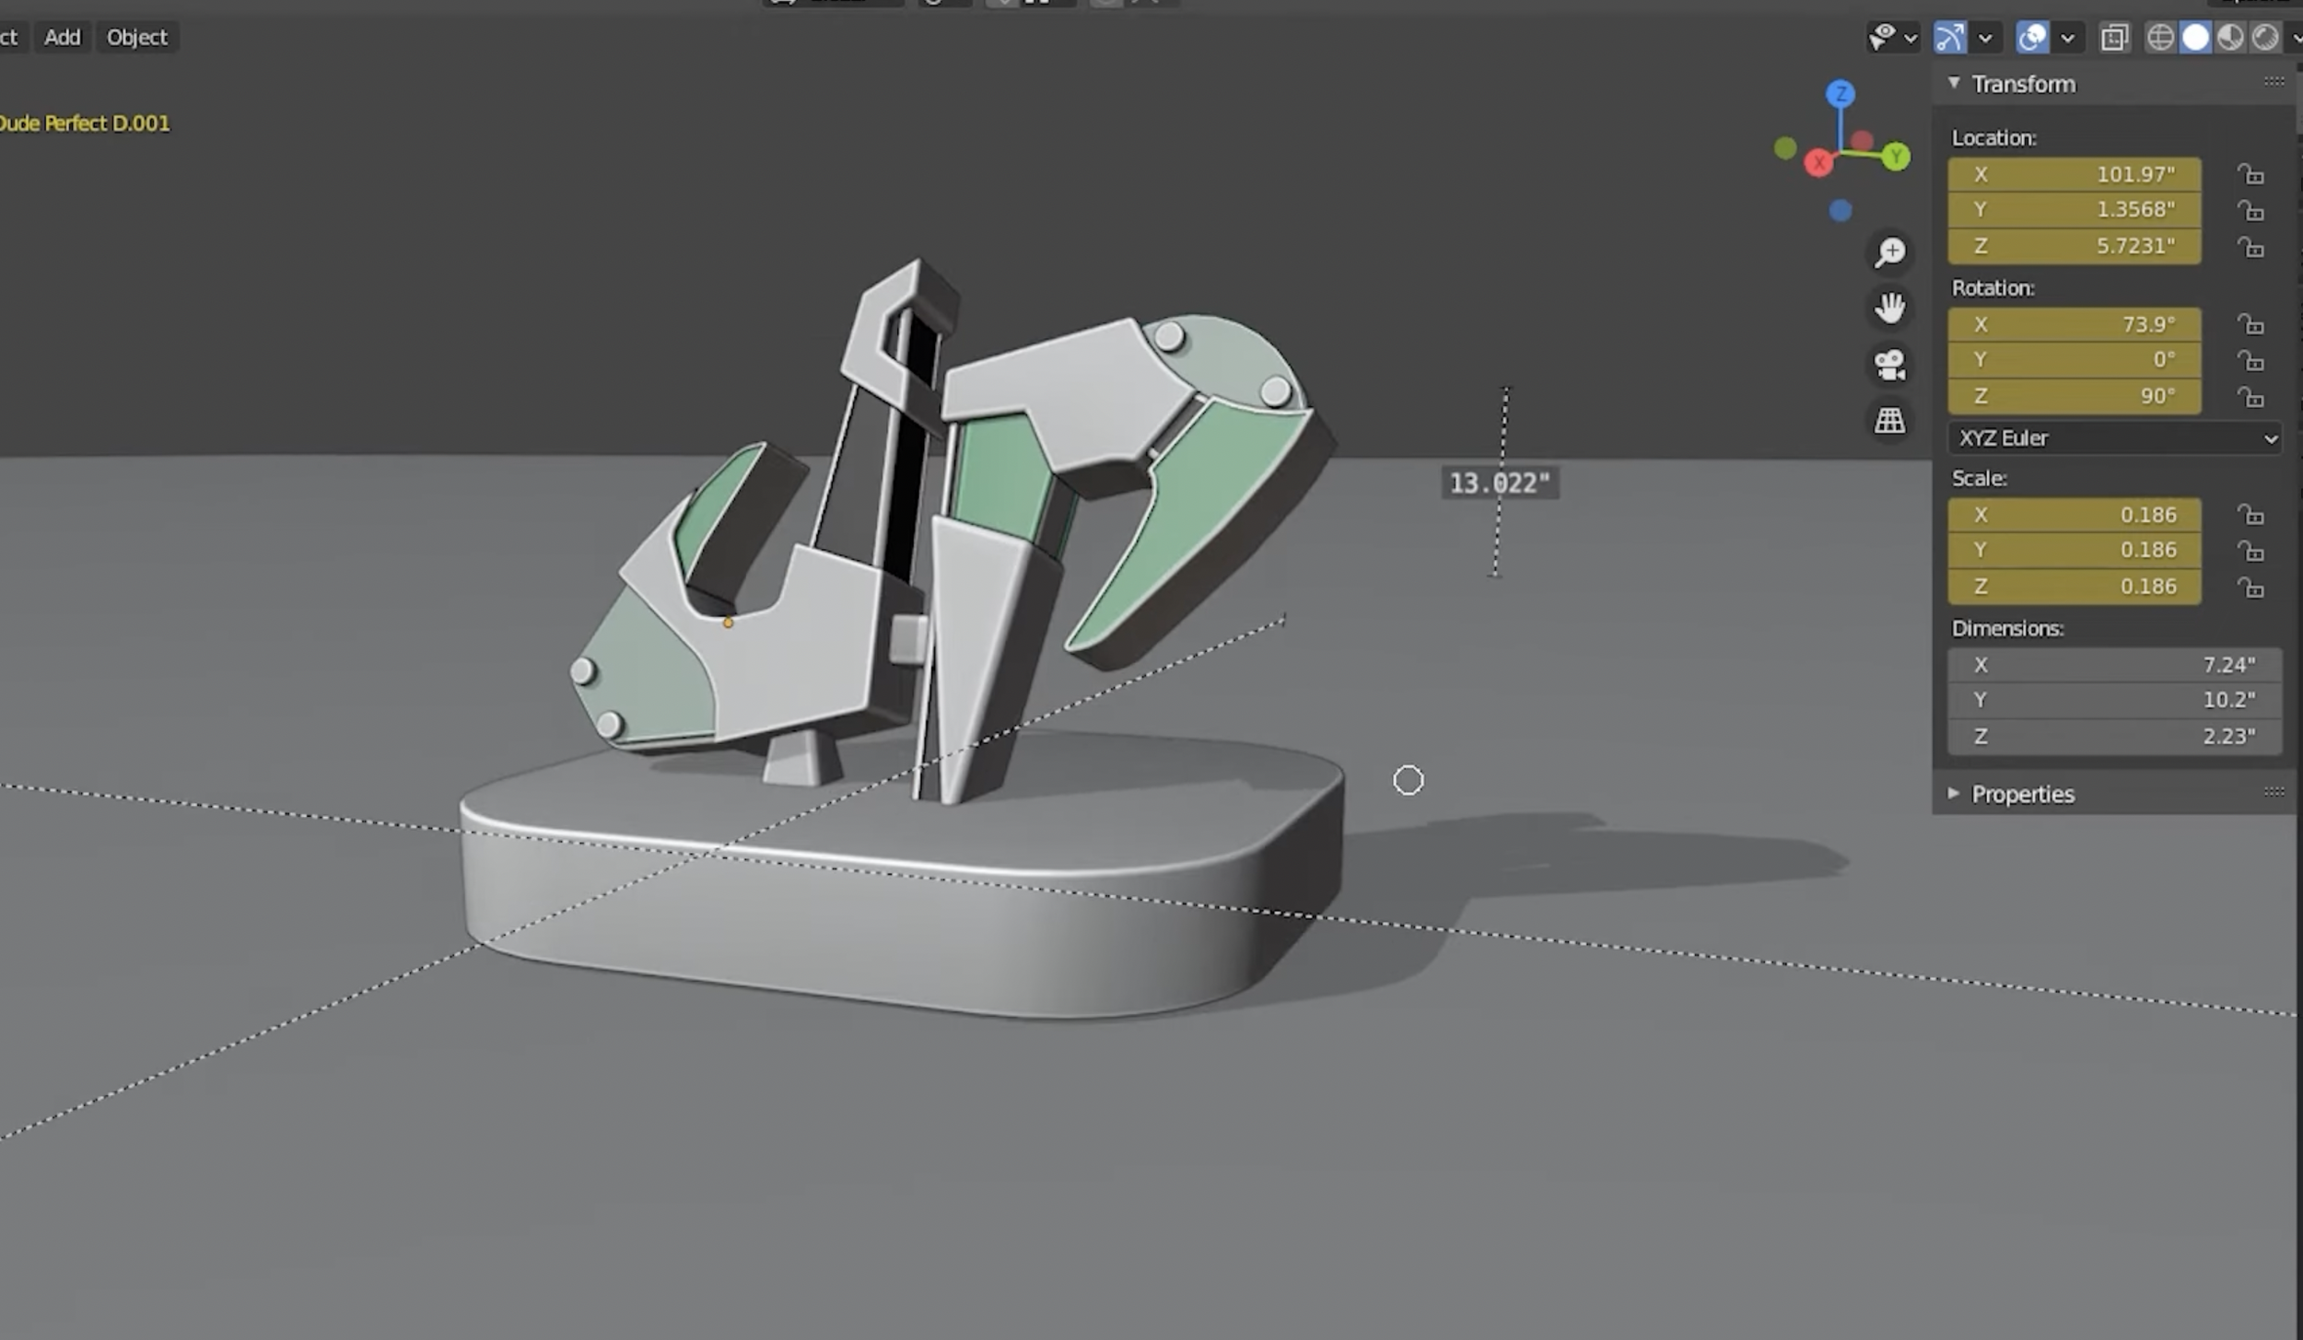Open the XYZ Euler rotation mode dropdown
Image resolution: width=2303 pixels, height=1340 pixels.
(2114, 438)
